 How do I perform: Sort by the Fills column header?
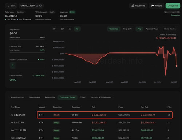click(169, 107)
